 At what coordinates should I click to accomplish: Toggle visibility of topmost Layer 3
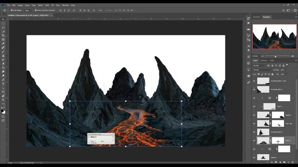254,107
